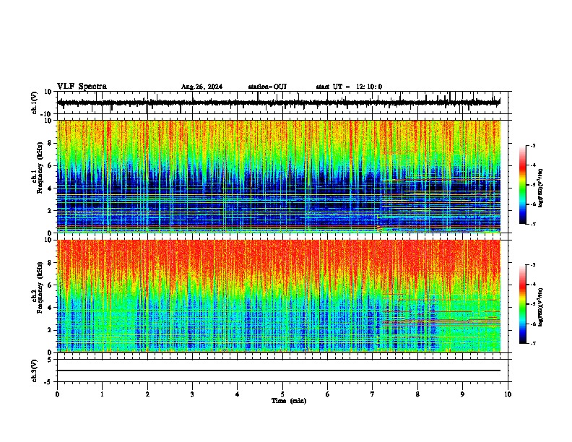The width and height of the screenshot is (572, 442).
Task: Click the "-3" label on ch.1 color bar
Action: coord(532,146)
